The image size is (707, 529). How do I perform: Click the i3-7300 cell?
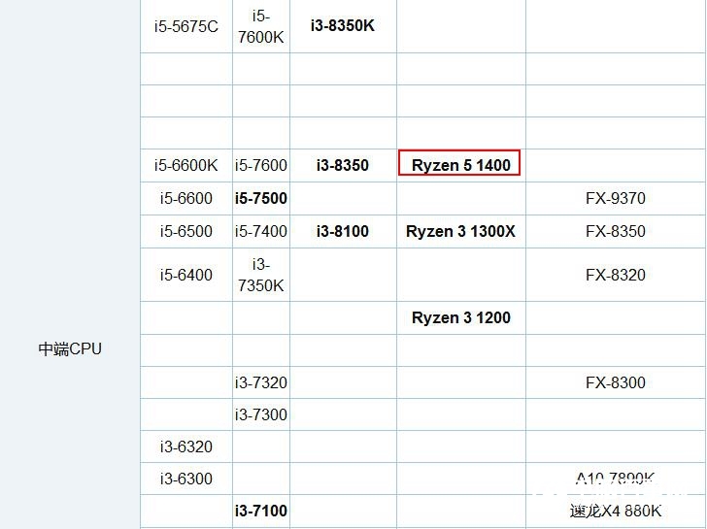(260, 414)
